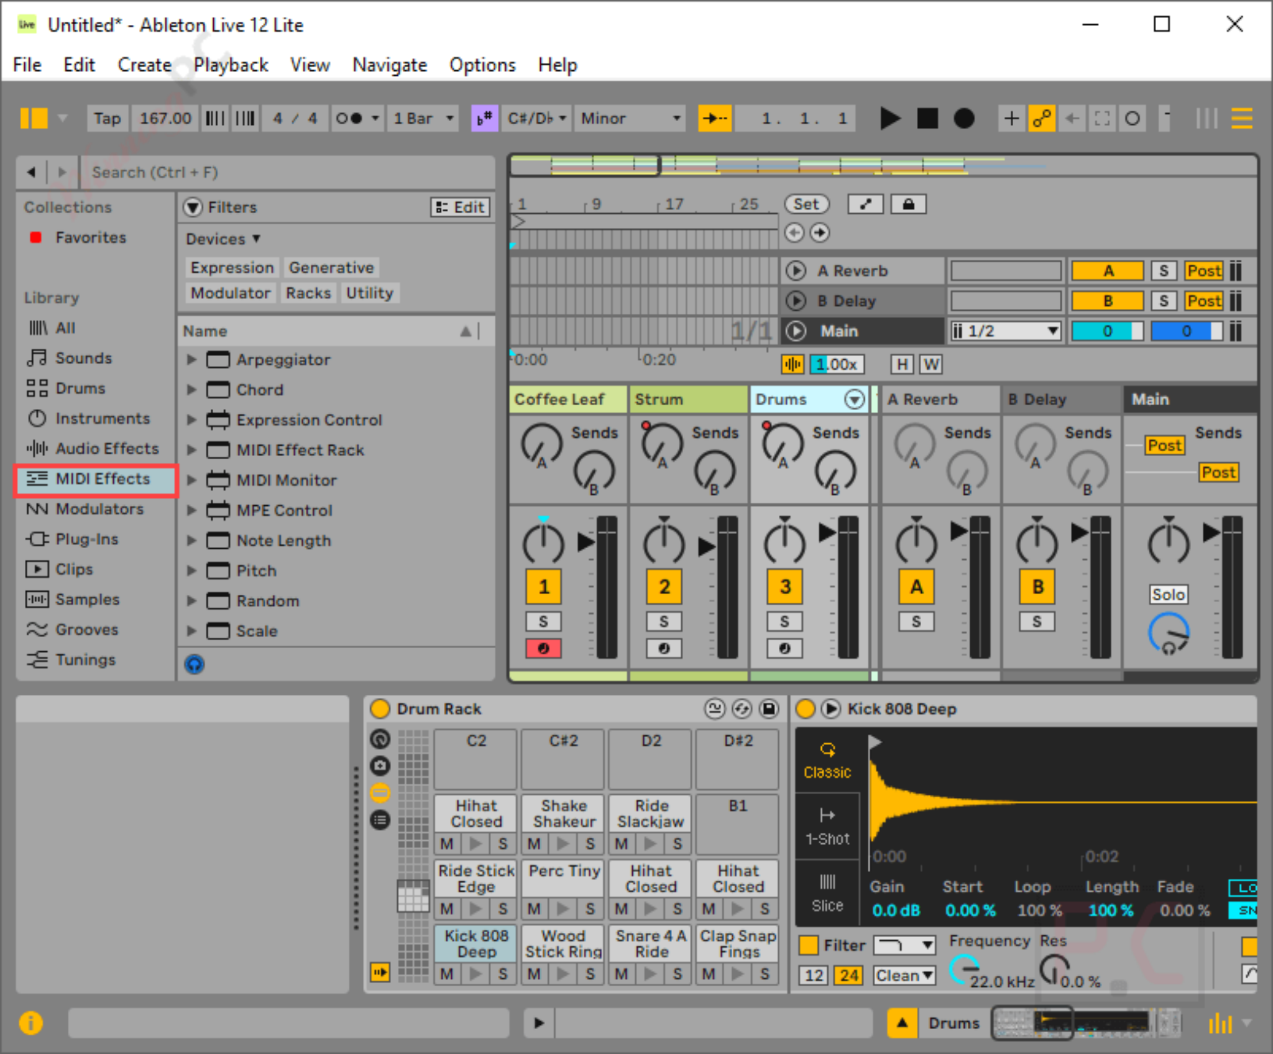
Task: Click the Edit button above the filters
Action: pyautogui.click(x=460, y=207)
